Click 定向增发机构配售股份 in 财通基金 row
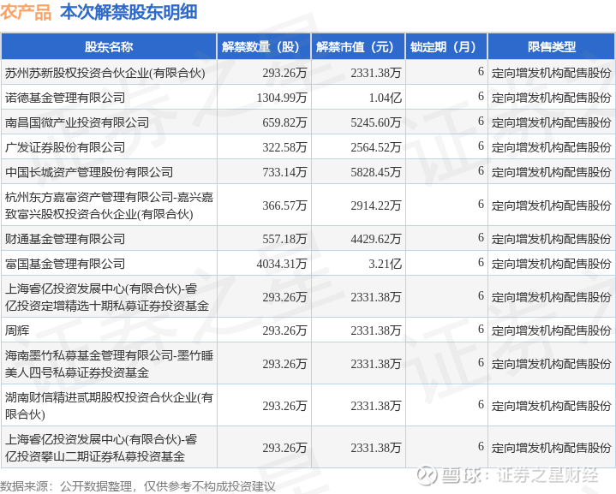616x494 pixels. click(552, 239)
